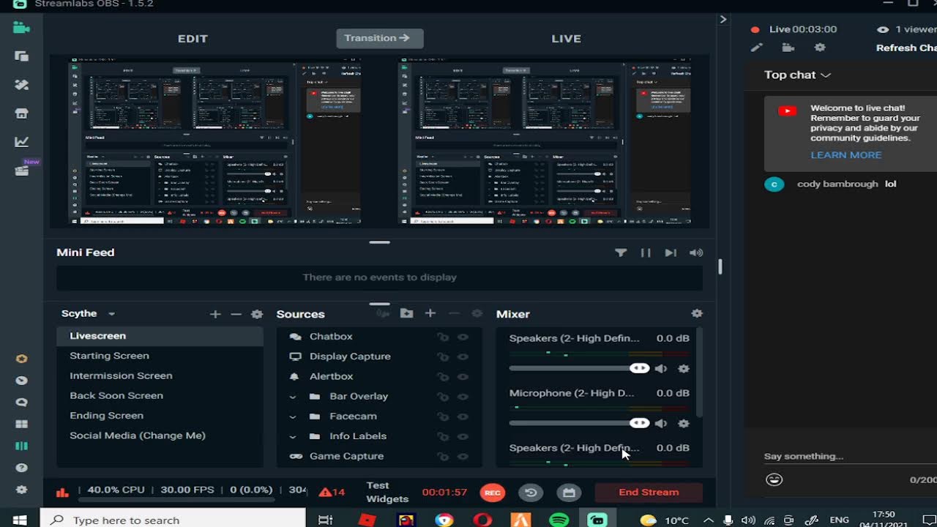Skip the current Mini Feed alert
937x527 pixels.
point(670,253)
